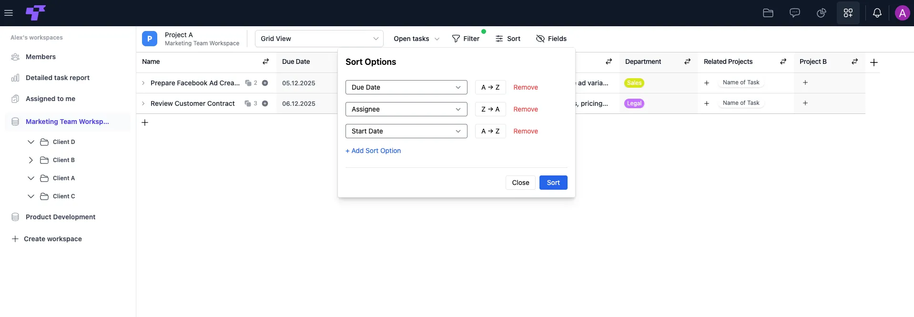Open the Grid View dropdown

click(319, 39)
